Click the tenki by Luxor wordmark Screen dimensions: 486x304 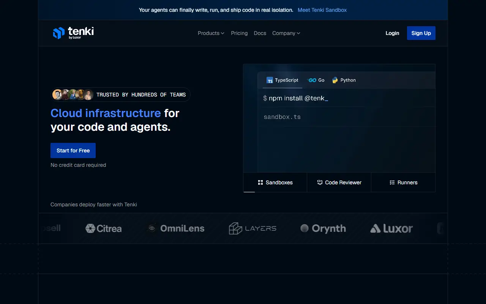[81, 32]
